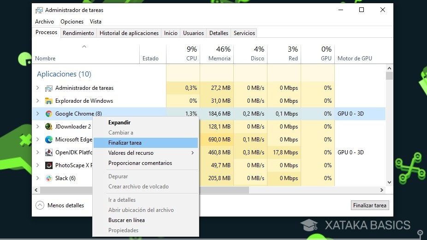Click the vertical scrollbar down arrow
This screenshot has height=240, width=427.
coord(390,182)
